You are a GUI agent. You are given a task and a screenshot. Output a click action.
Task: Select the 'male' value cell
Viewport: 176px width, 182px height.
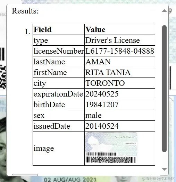pyautogui.click(x=120, y=115)
